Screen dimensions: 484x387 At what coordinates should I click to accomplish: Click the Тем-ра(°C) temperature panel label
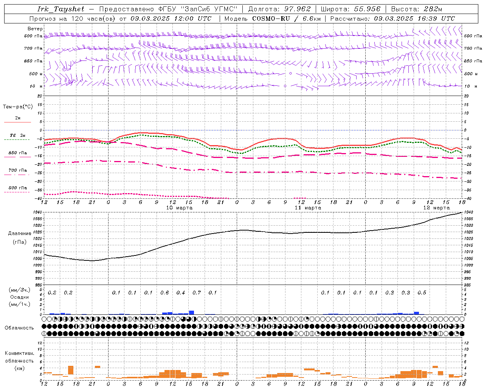point(18,107)
